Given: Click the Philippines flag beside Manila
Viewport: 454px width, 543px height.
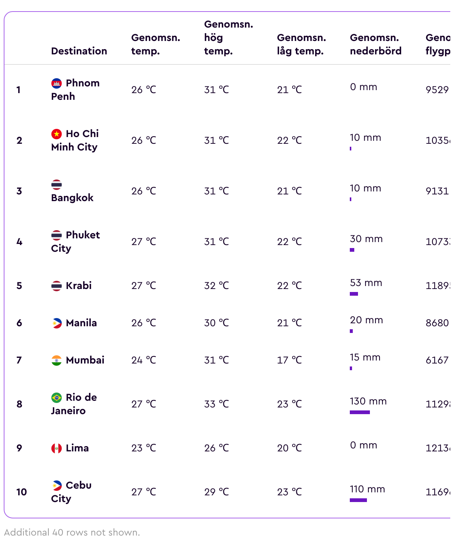Looking at the screenshot, I should coord(57,323).
